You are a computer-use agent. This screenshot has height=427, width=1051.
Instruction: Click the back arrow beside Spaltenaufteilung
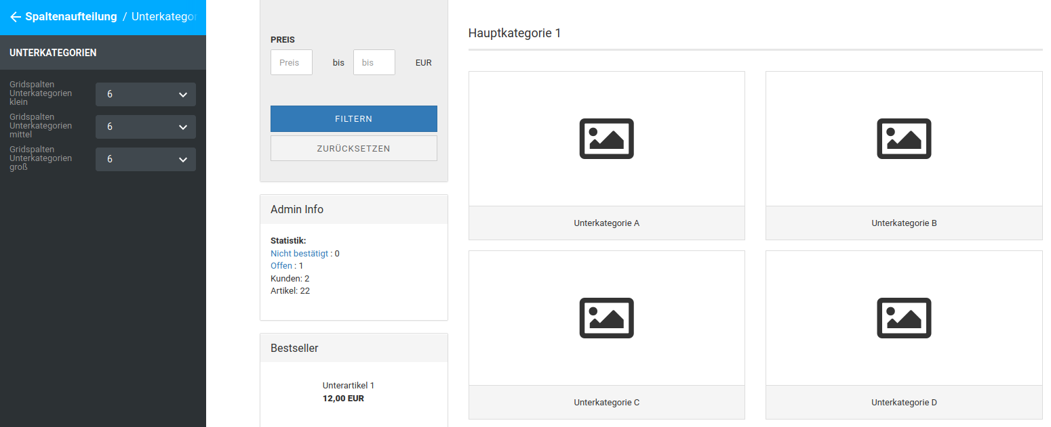pos(15,17)
